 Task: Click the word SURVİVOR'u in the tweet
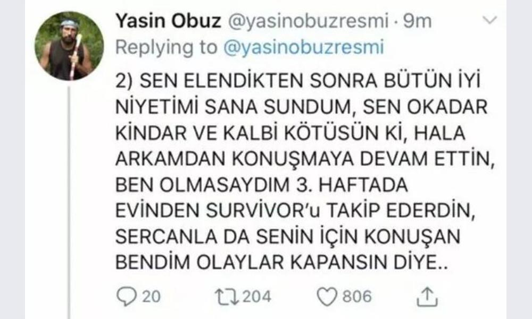tap(263, 211)
